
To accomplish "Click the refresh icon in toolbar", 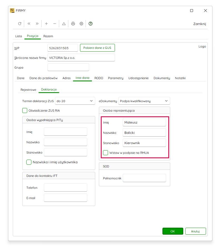I will click(20, 24).
